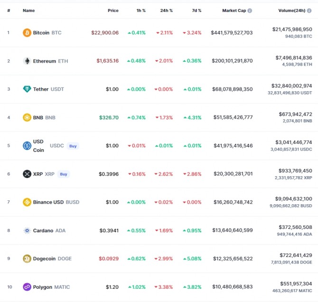Open the Volume(24h) info tooltip icon
Screen dimensions: 318x303
click(309, 10)
